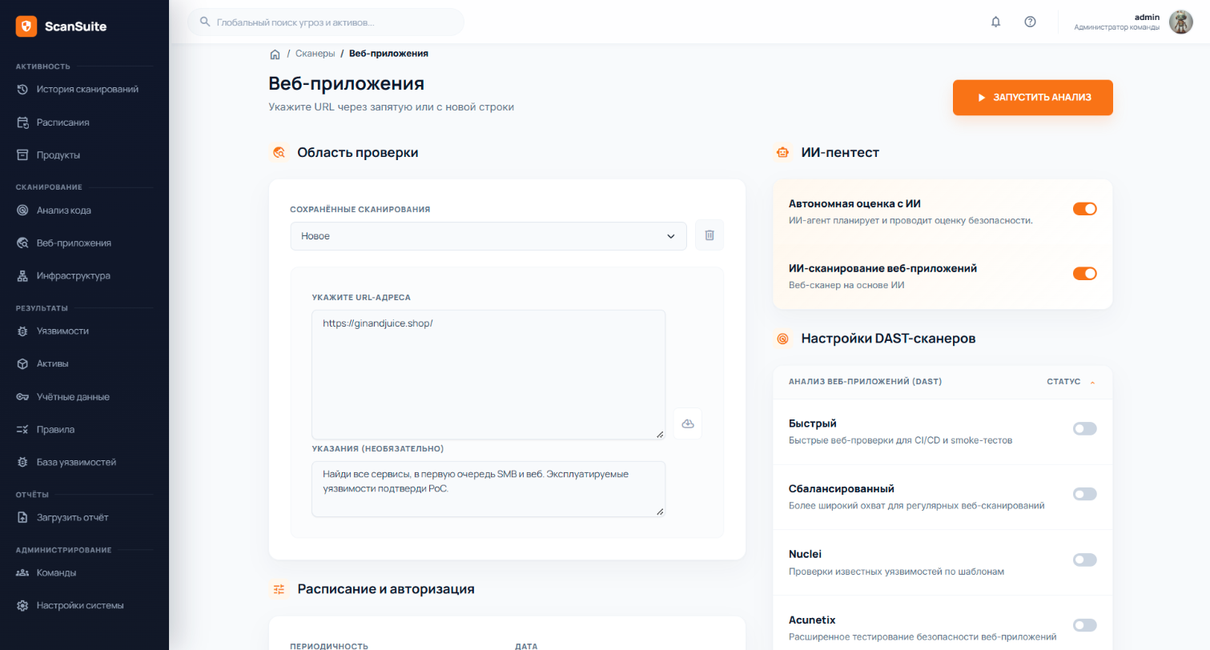Disable ИИ-сканирование веб-приложений toggle
Image resolution: width=1210 pixels, height=650 pixels.
click(1084, 274)
